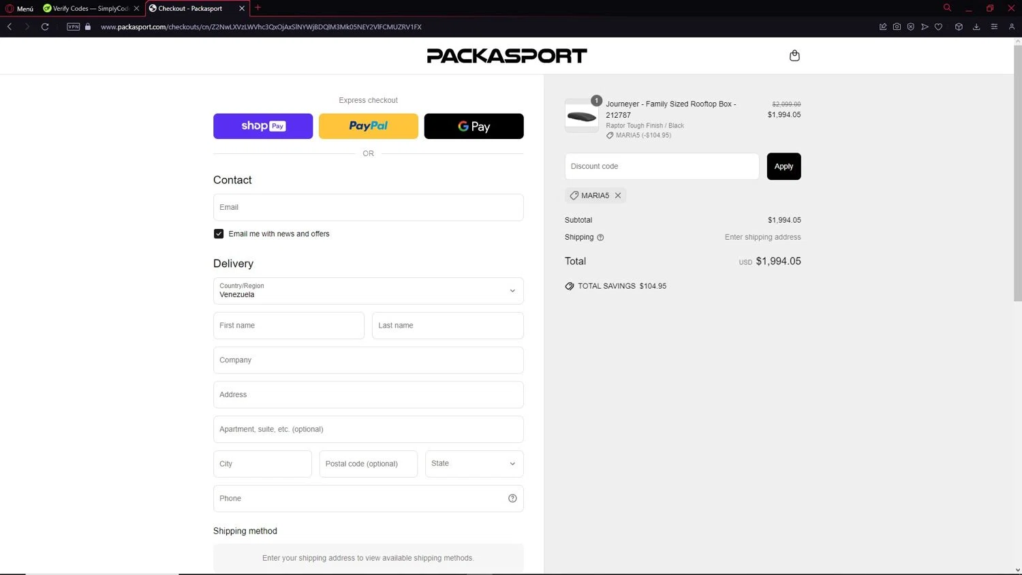Open the ad blocker shield icon

tap(910, 27)
